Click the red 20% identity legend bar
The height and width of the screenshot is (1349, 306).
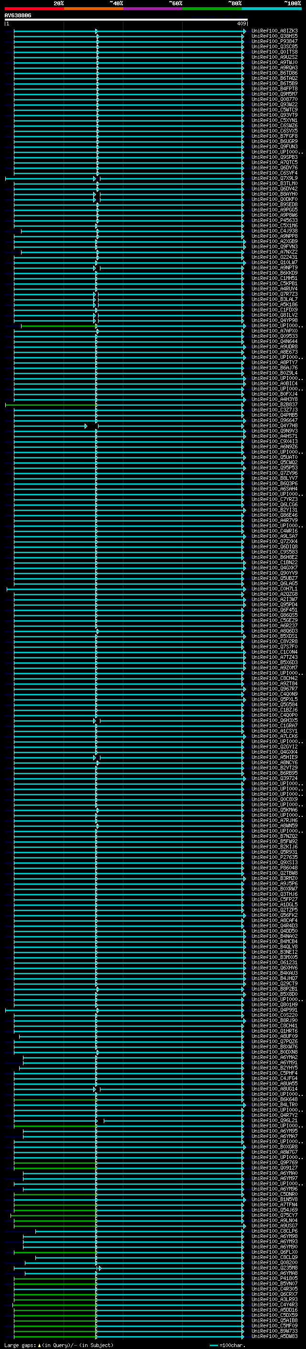click(34, 9)
